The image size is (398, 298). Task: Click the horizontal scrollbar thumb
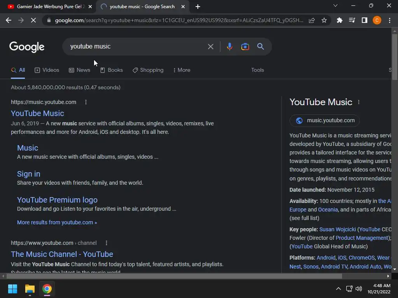pyautogui.click(x=174, y=276)
